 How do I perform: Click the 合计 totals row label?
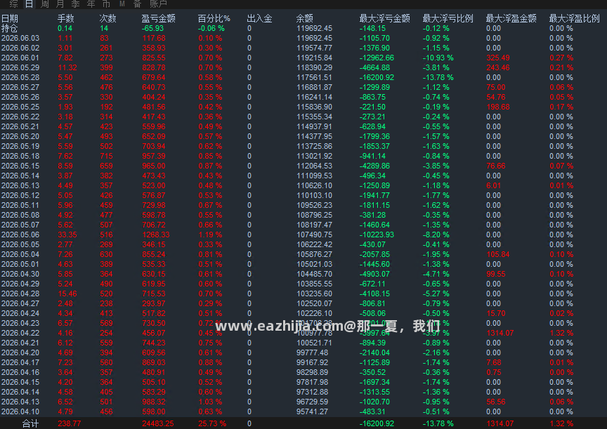[31, 423]
